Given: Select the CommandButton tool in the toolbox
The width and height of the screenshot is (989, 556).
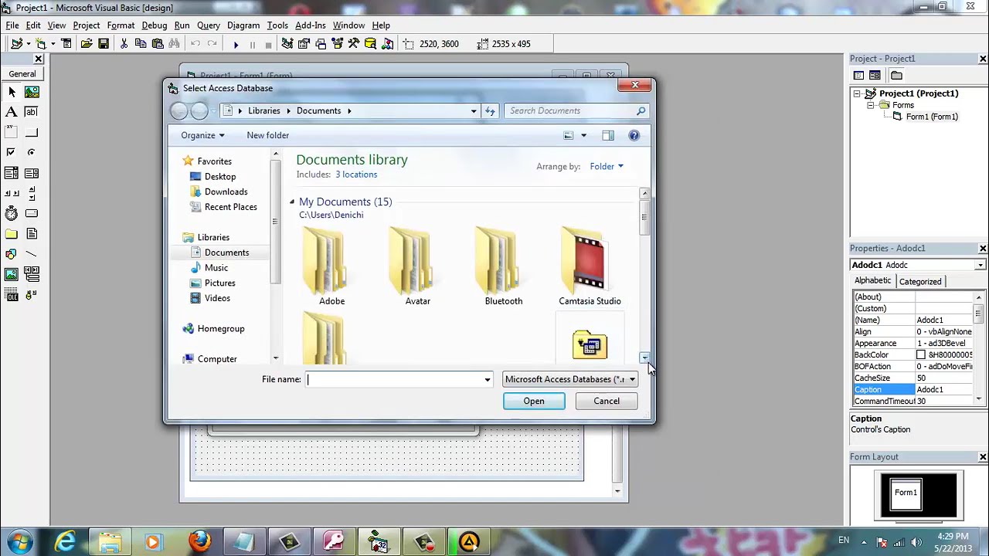Looking at the screenshot, I should (x=32, y=132).
